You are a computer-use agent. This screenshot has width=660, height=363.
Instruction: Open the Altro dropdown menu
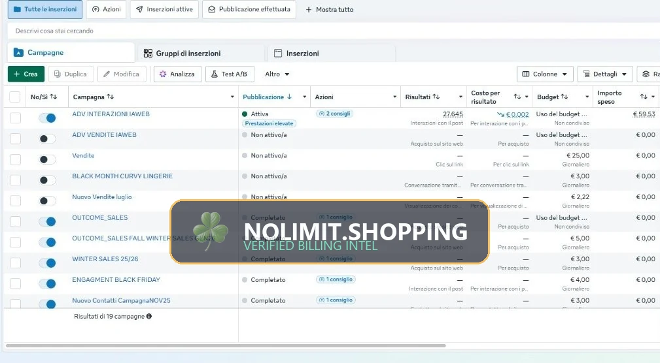pyautogui.click(x=277, y=74)
